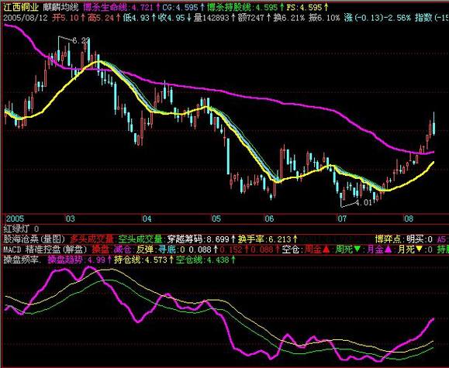449x368 pixels.
Task: Click the 多头成交量 legend label
Action: coord(92,239)
